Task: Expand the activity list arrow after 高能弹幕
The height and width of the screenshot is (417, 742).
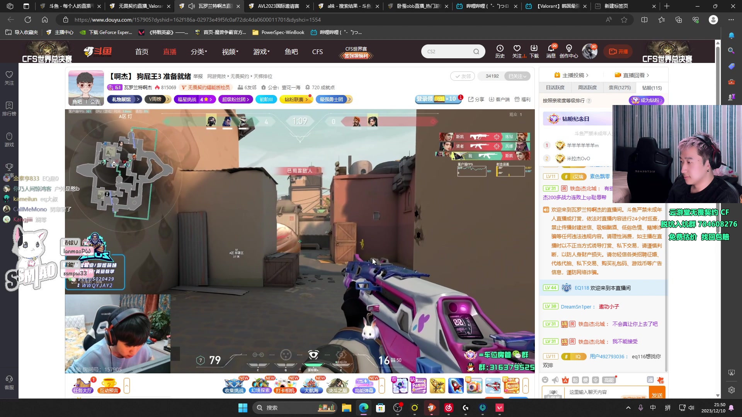Action: tap(382, 385)
